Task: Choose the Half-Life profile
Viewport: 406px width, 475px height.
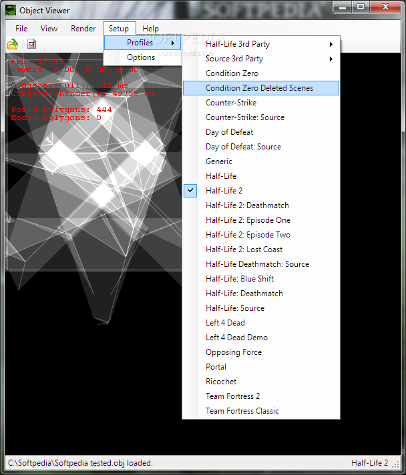Action: point(261,176)
